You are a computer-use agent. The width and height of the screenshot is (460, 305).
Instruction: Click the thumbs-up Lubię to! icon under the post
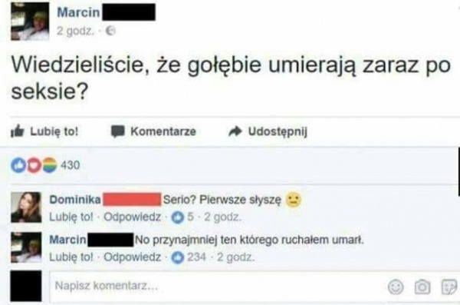point(18,131)
